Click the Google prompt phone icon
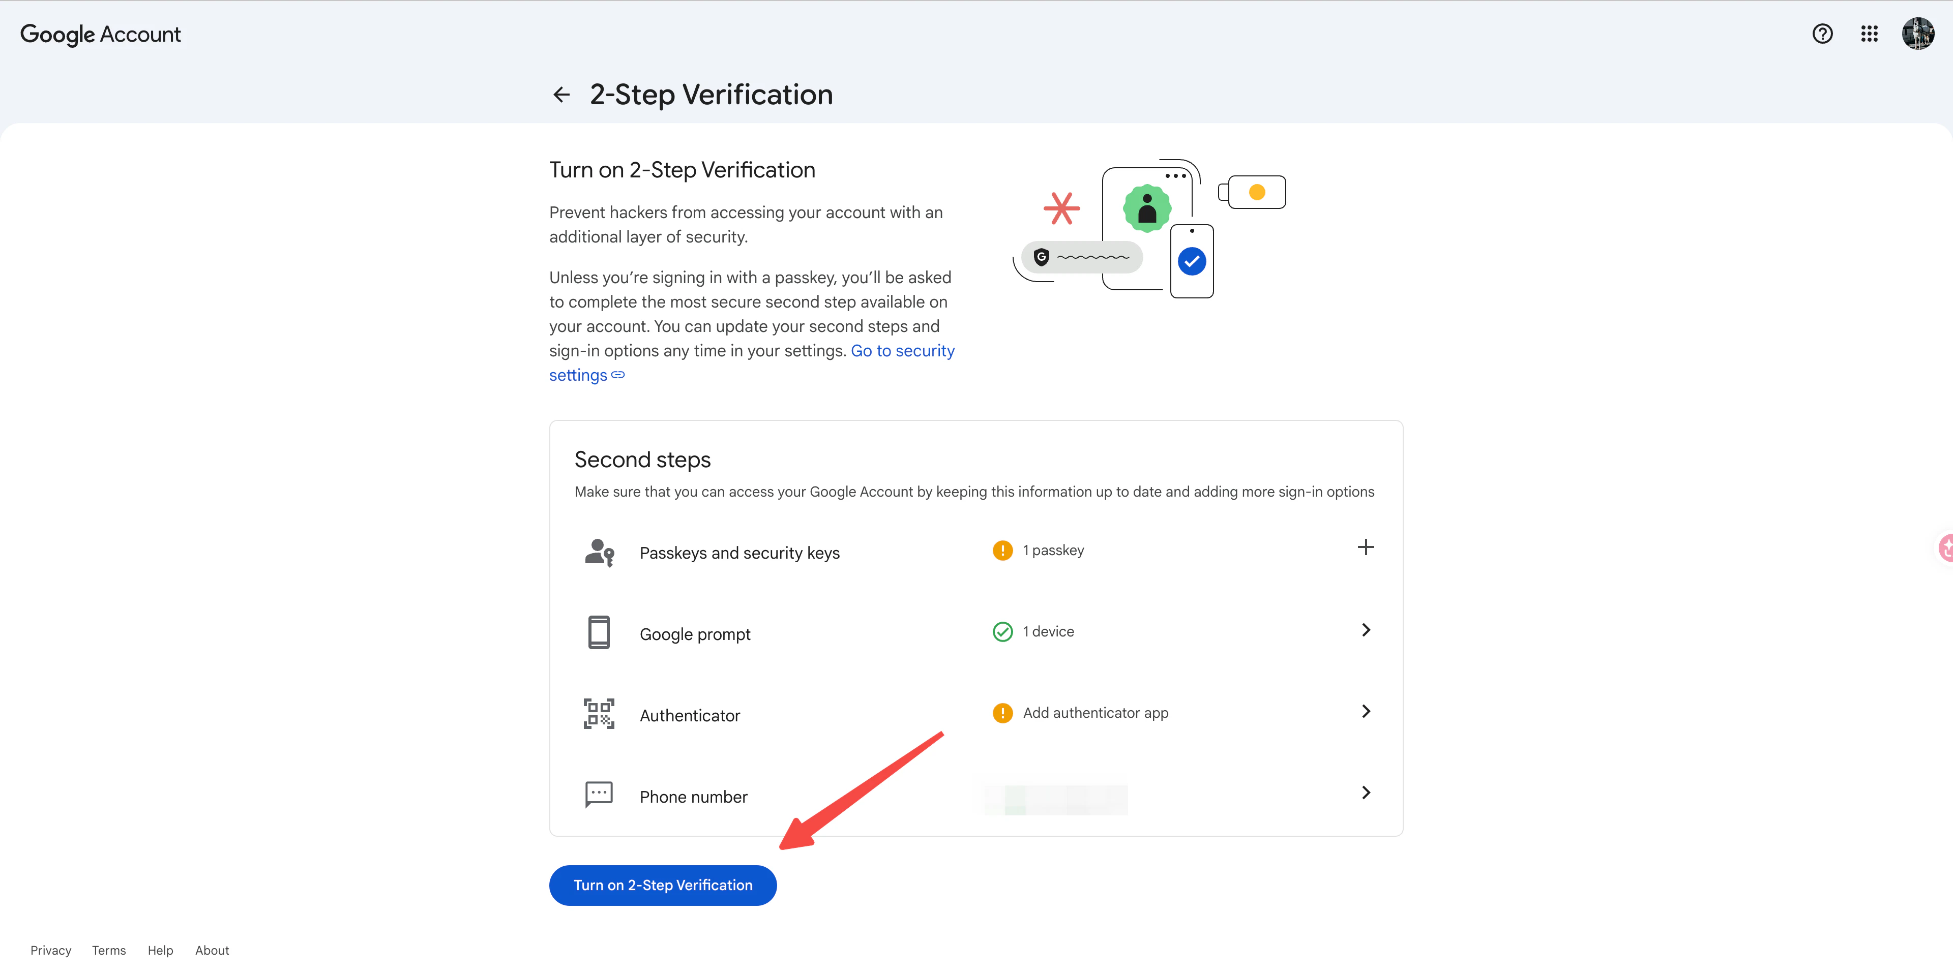This screenshot has width=1953, height=975. (599, 632)
